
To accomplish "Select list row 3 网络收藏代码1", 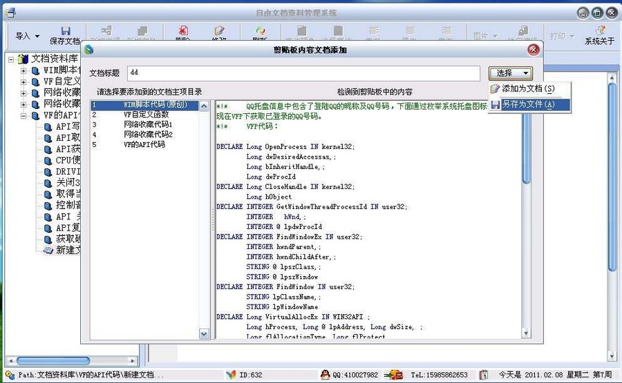I will [x=144, y=125].
